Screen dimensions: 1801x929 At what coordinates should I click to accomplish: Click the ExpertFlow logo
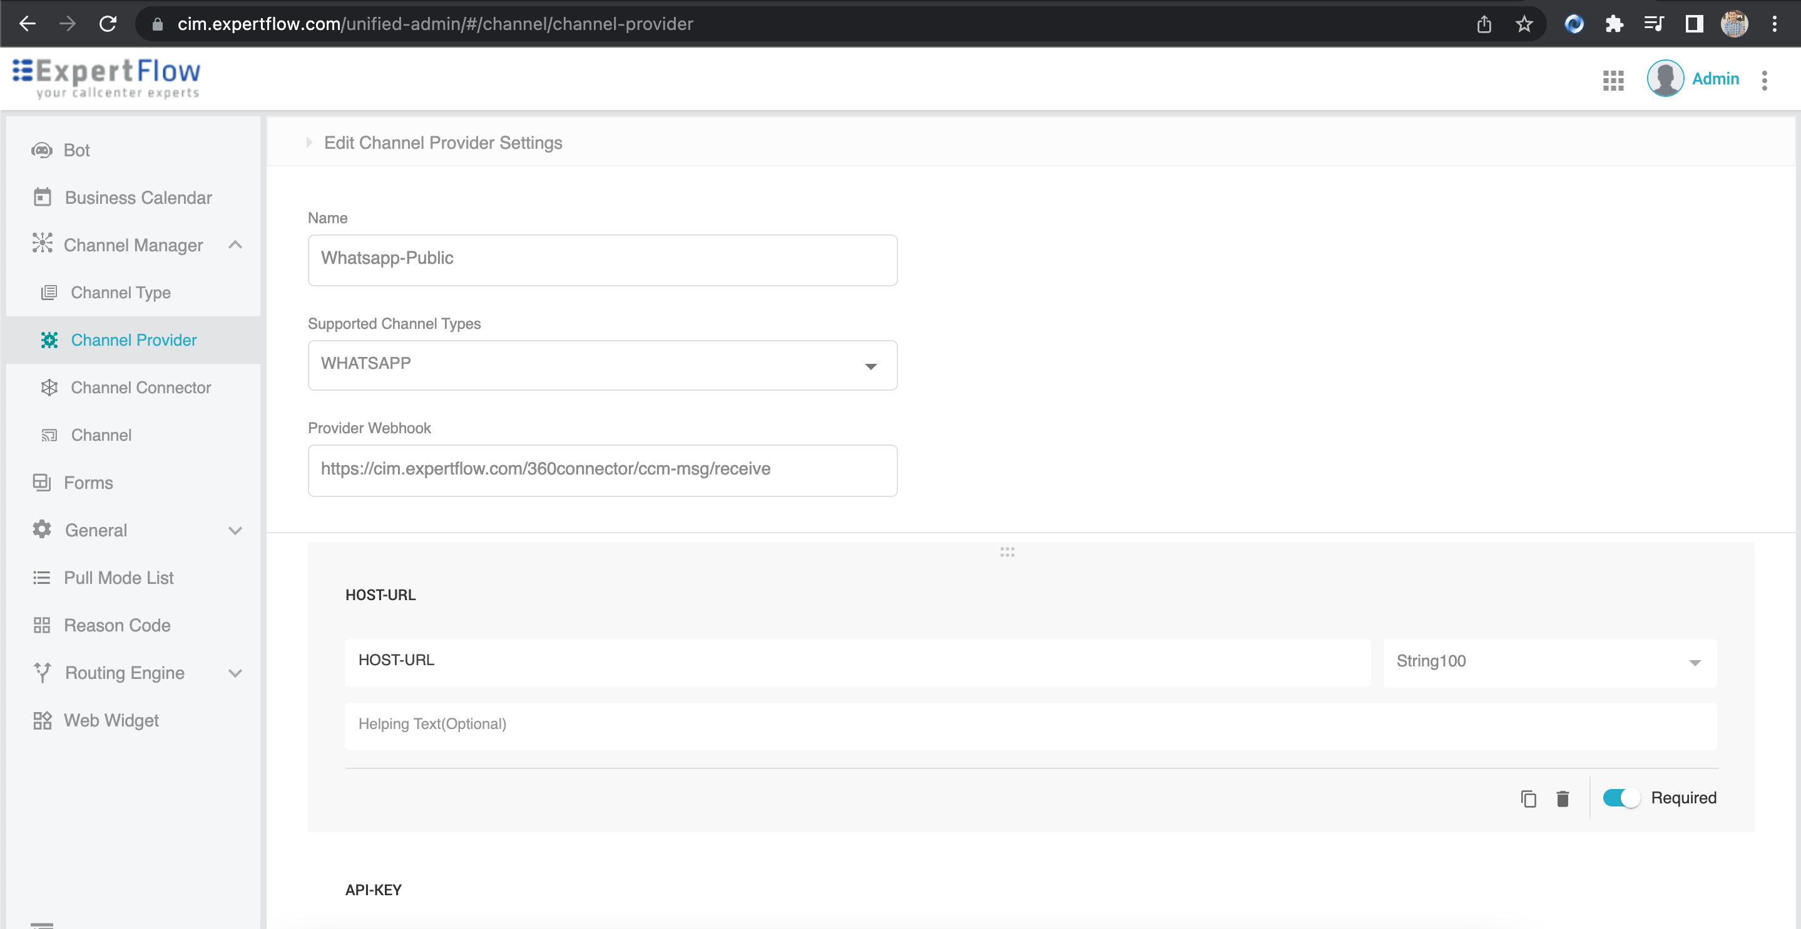(x=107, y=78)
